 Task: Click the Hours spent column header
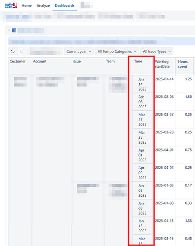[x=183, y=64]
